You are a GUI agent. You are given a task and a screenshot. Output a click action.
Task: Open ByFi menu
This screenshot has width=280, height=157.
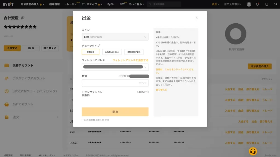tap(111, 4)
